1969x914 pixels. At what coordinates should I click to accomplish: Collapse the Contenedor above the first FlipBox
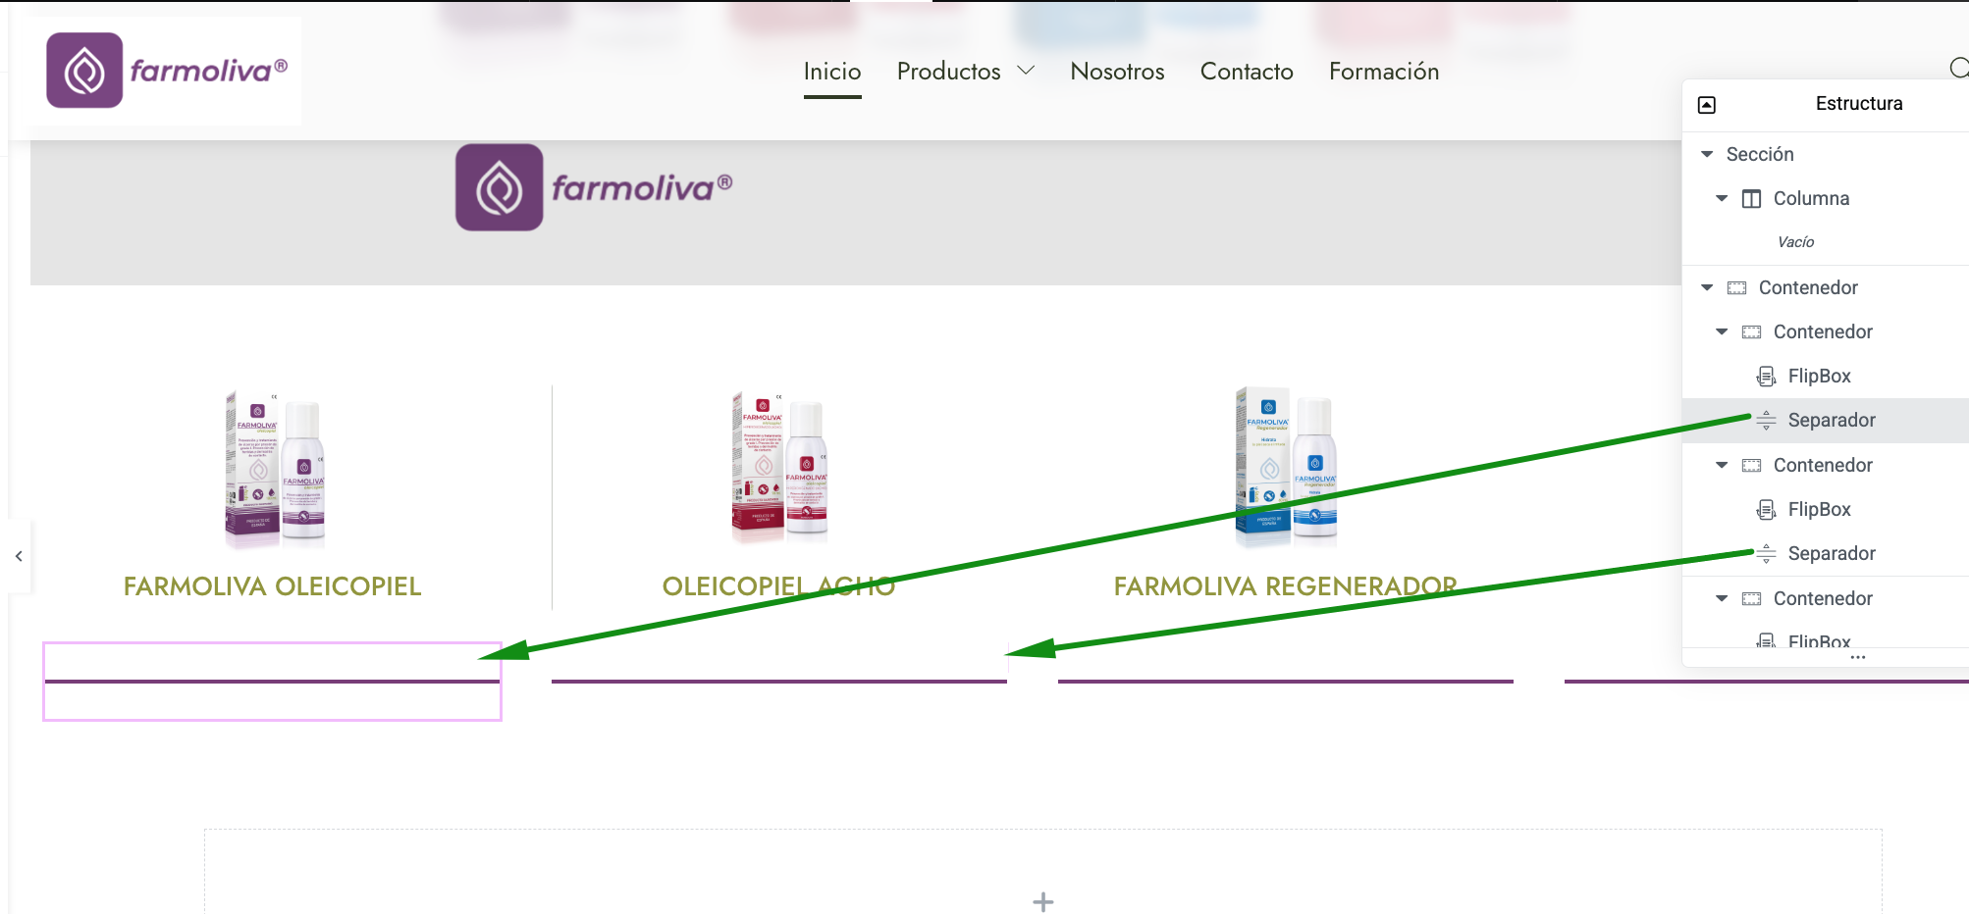[1722, 331]
